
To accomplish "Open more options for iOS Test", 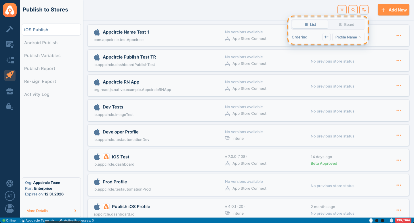I will [399, 160].
